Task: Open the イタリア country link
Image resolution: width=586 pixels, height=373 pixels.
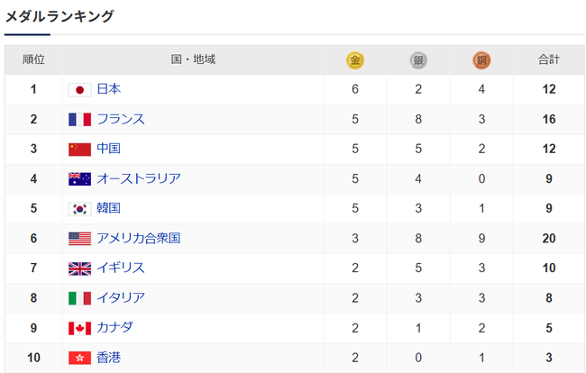Action: coord(121,297)
